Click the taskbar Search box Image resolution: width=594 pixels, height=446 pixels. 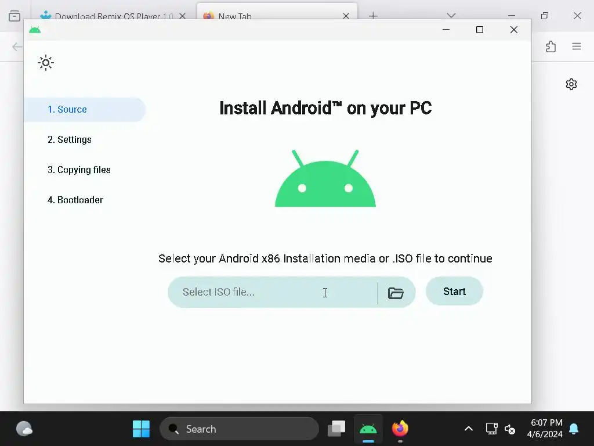click(240, 429)
